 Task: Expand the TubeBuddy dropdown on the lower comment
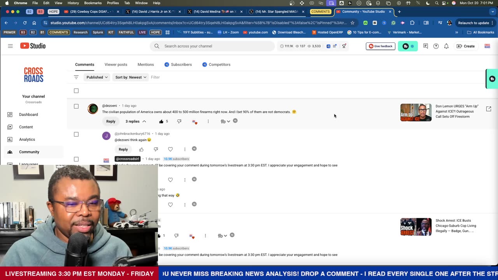223,236
